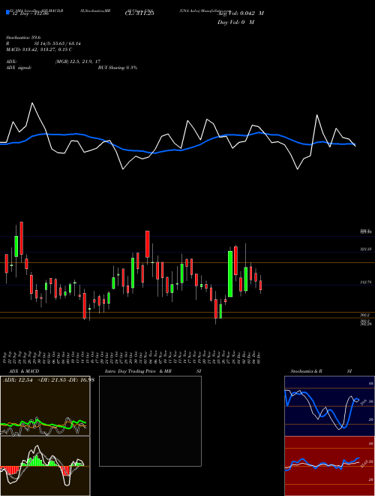Click the MACD histogram chart panel
Viewport: 375px width, 496px height.
(45, 466)
